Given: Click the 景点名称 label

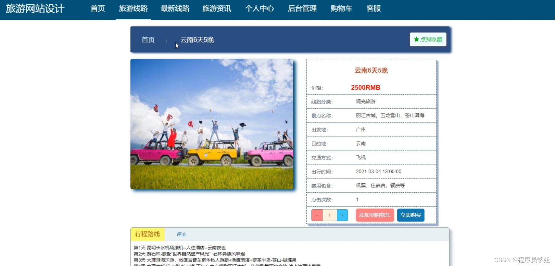Looking at the screenshot, I should pos(322,115).
